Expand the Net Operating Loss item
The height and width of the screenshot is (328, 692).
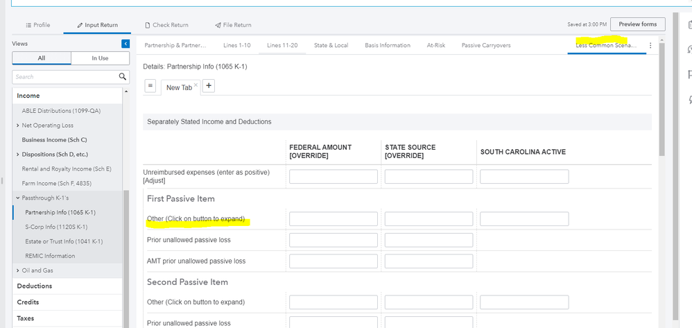point(17,126)
